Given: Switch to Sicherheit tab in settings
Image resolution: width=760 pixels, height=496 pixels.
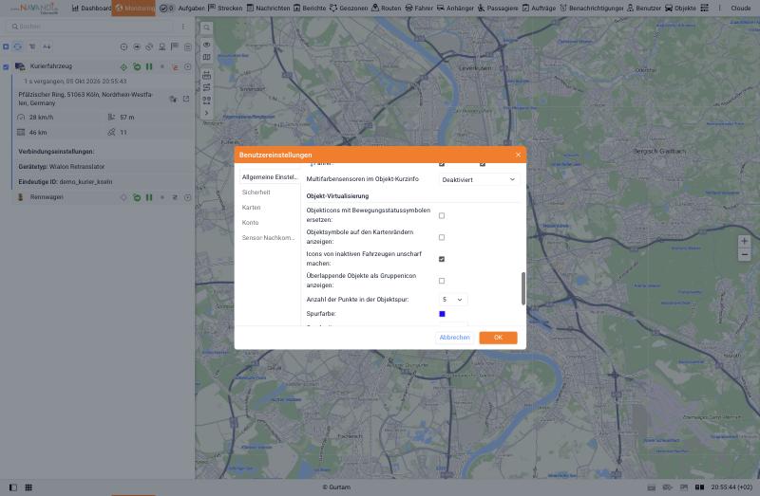Looking at the screenshot, I should click(256, 193).
